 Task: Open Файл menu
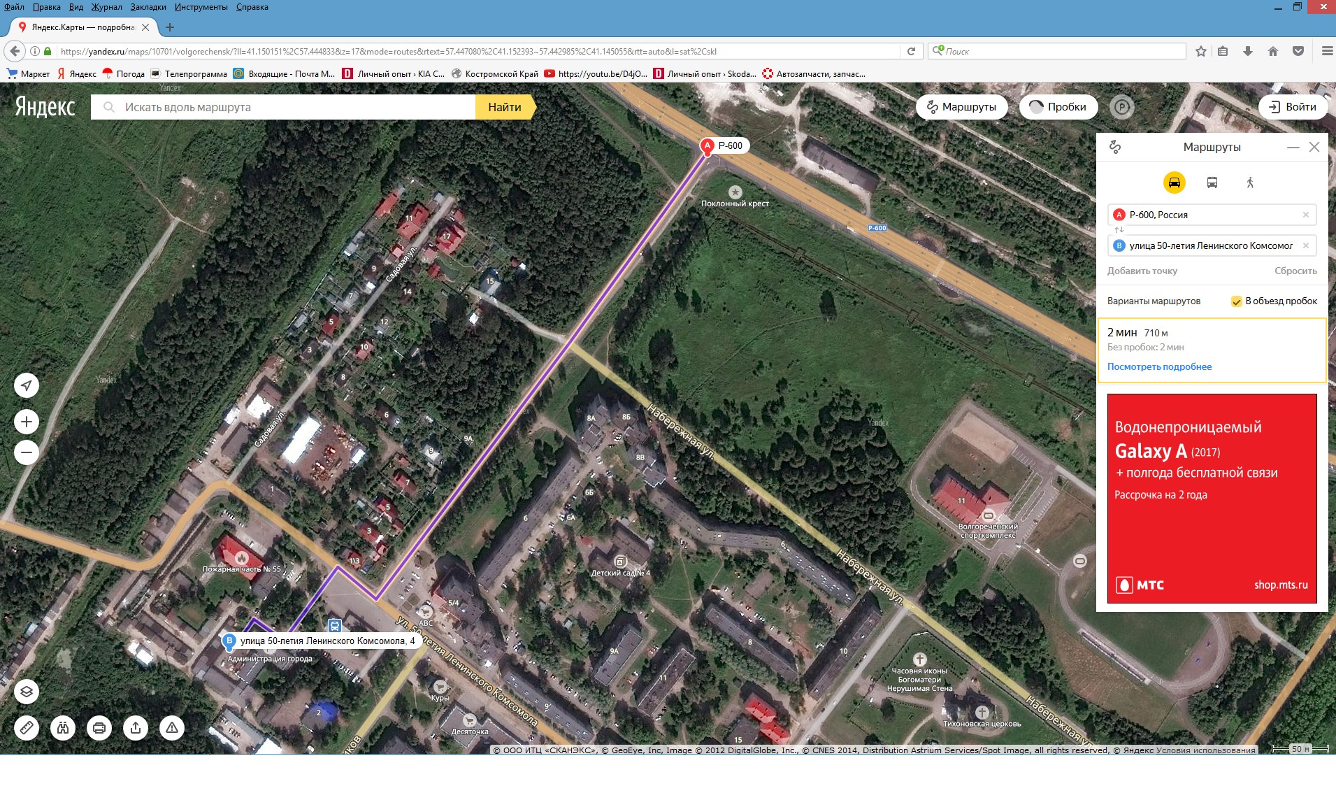[x=14, y=7]
